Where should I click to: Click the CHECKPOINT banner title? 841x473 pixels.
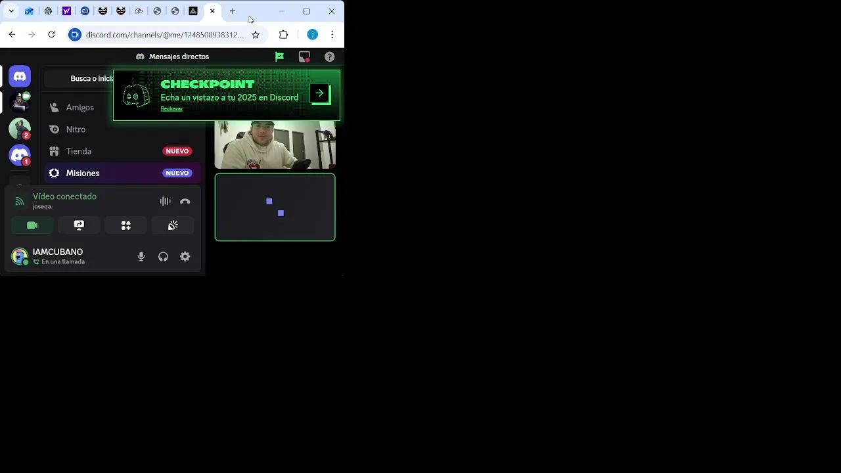[207, 84]
